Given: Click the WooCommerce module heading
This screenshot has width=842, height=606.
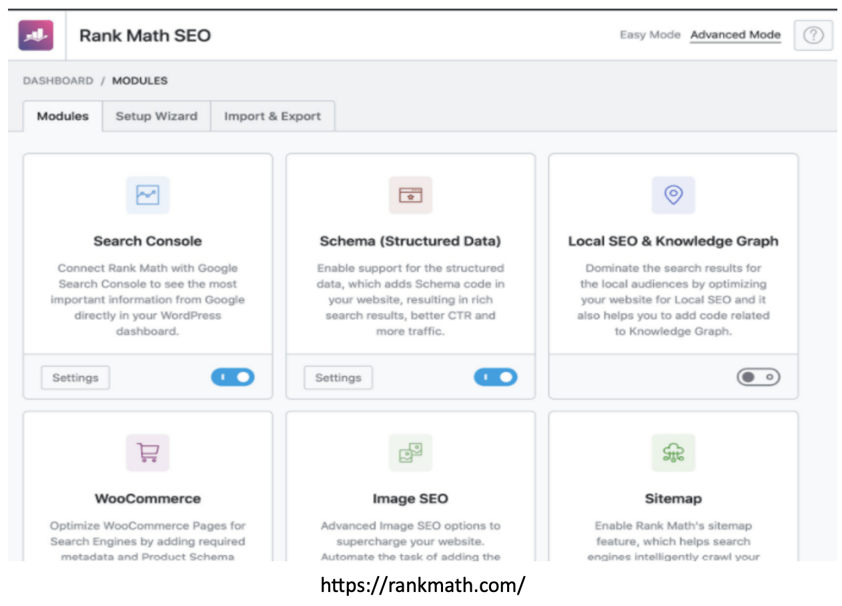Looking at the screenshot, I should click(x=147, y=499).
